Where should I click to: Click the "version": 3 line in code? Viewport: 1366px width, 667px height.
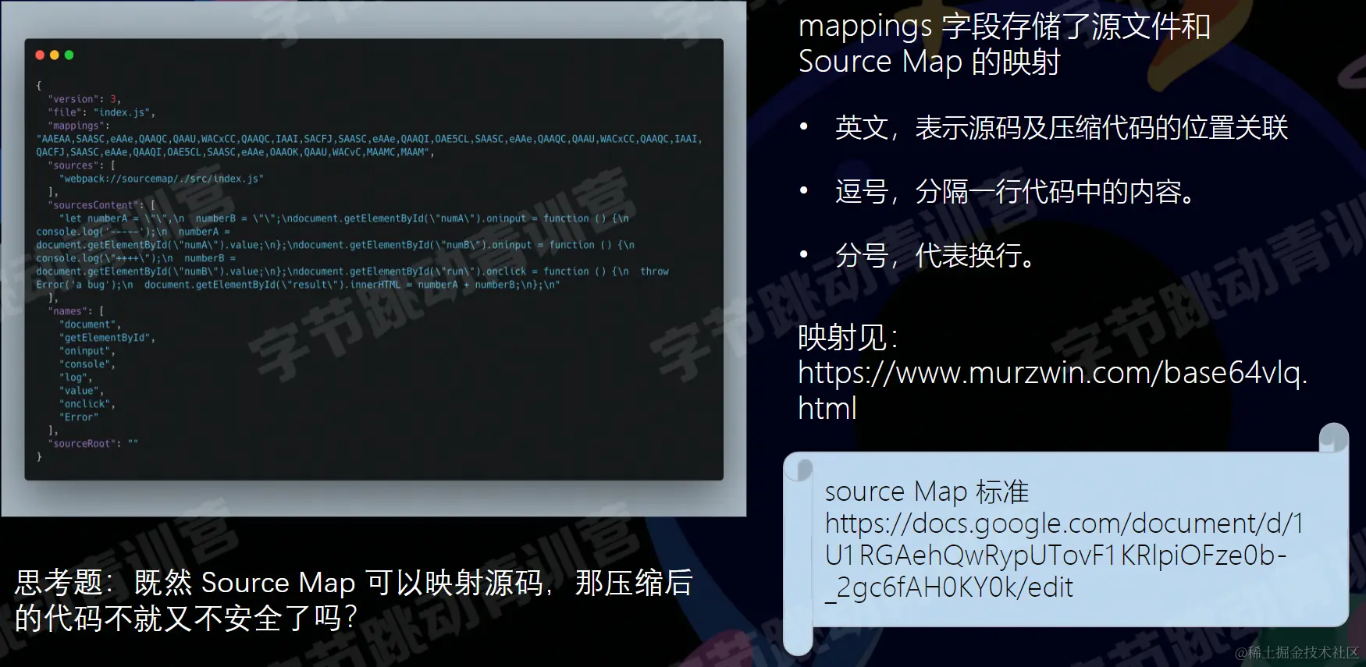coord(84,99)
